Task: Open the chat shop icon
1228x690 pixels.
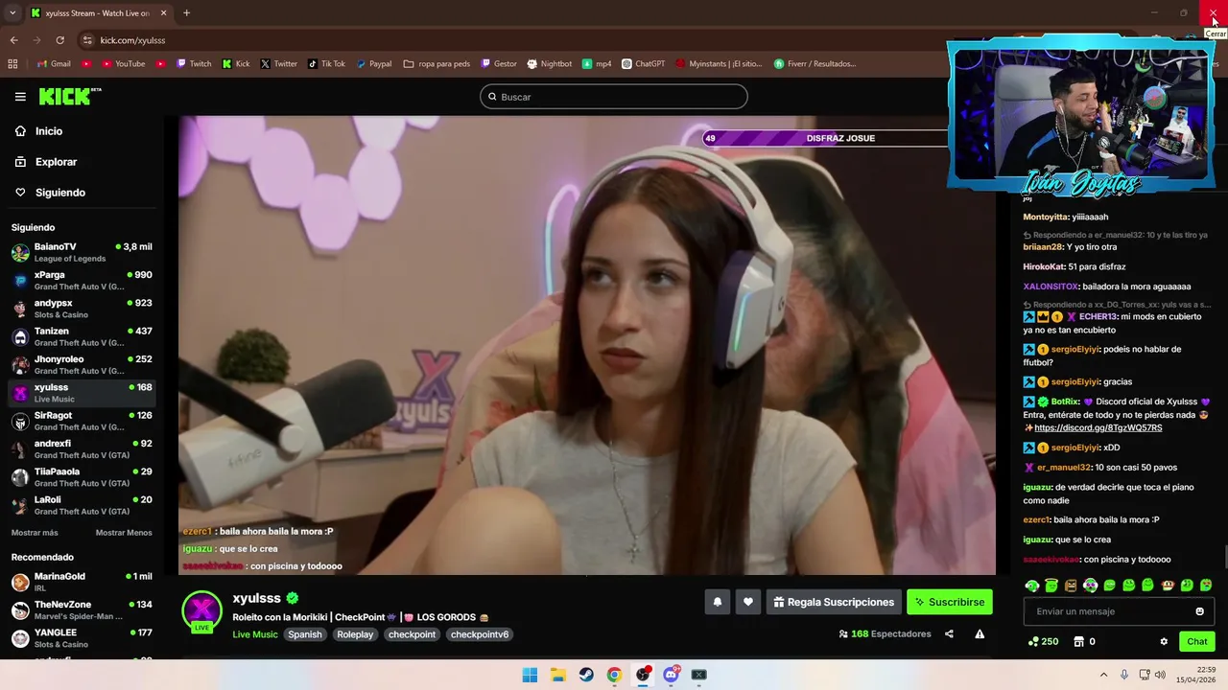Action: click(x=1078, y=641)
